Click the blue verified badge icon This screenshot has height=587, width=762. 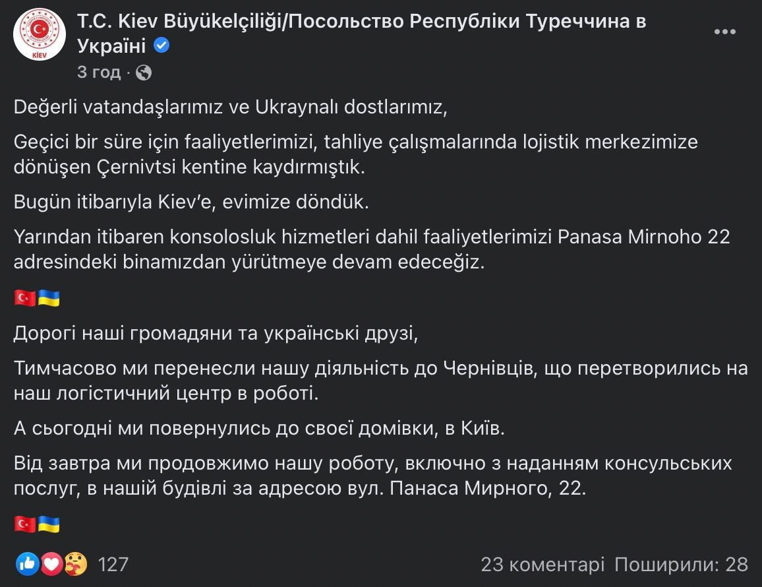(x=161, y=46)
